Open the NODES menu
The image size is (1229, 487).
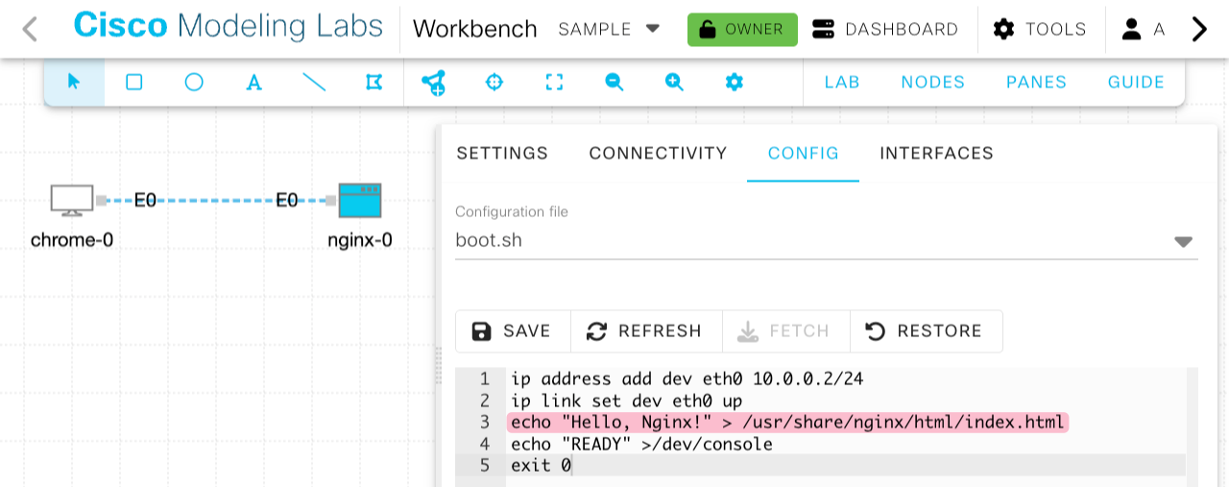[933, 83]
